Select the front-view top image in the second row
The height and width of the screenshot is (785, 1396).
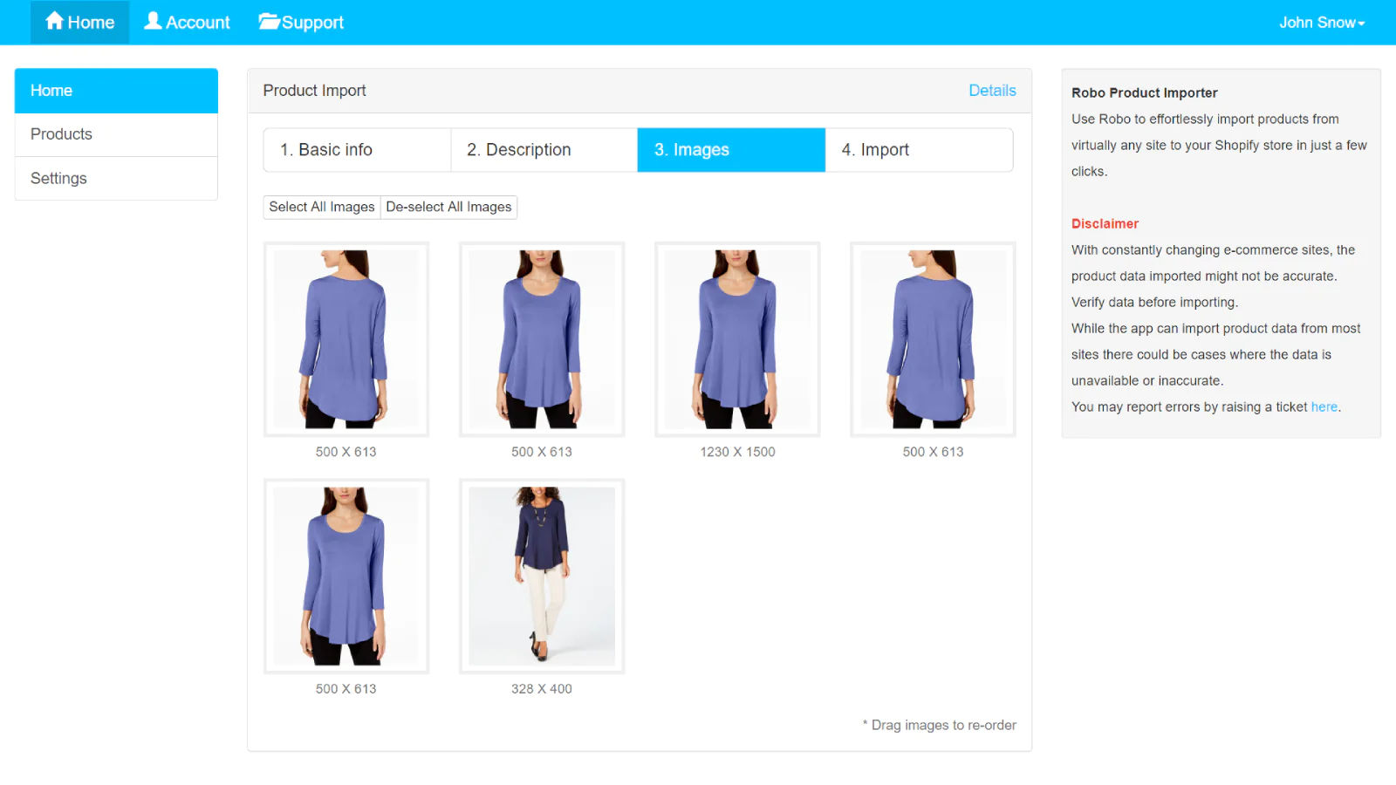[x=346, y=577]
